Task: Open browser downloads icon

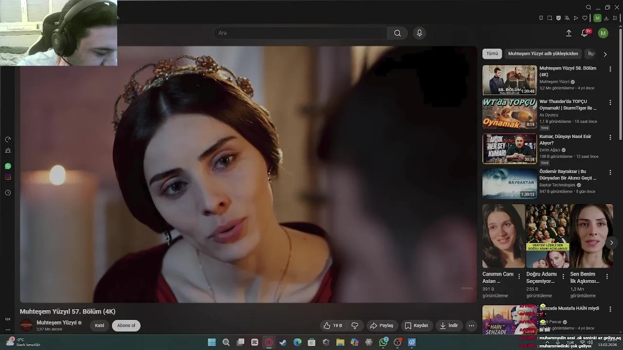Action: (x=606, y=18)
